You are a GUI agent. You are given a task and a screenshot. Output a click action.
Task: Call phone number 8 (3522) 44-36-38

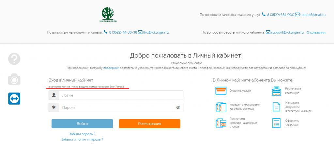[123, 33]
